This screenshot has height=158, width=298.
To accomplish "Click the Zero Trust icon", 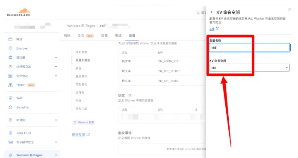I will [10, 133].
